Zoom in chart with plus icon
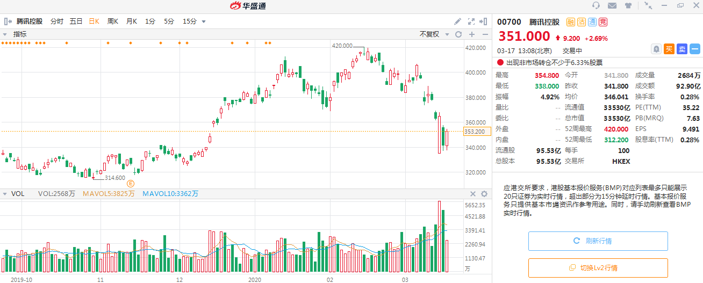Image resolution: width=703 pixels, height=283 pixels. click(472, 34)
